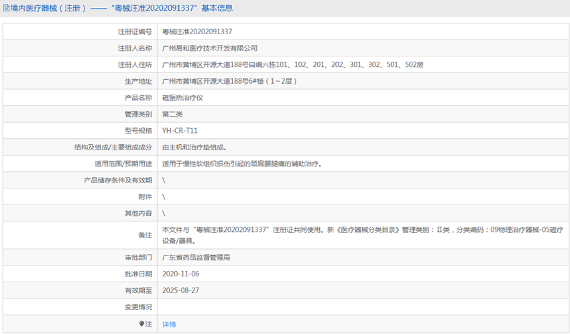
Task: Select authority 广东省药品监督管理局
Action: [x=196, y=258]
